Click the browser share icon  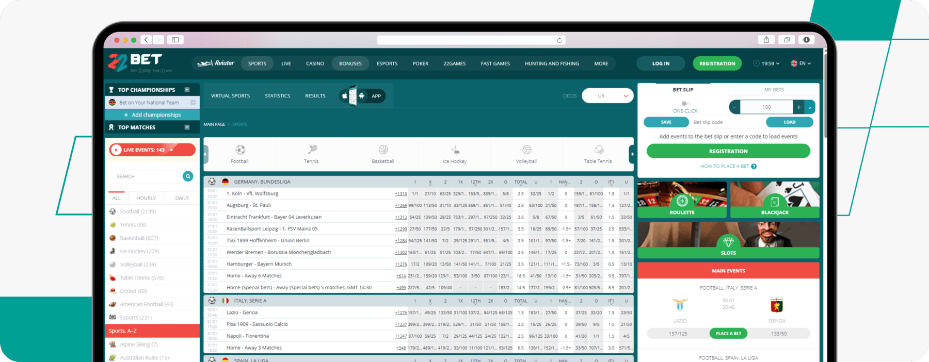766,40
